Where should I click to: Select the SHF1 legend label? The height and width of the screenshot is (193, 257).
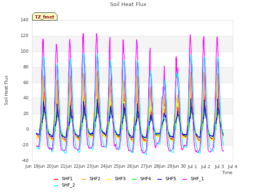coord(67,179)
